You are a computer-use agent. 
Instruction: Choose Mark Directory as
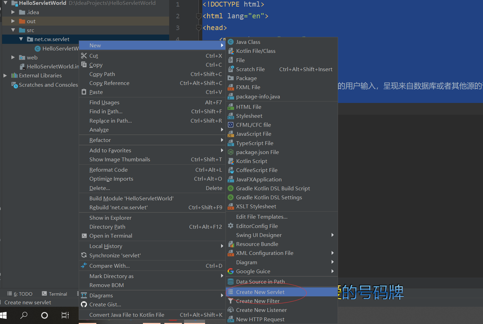(x=152, y=276)
